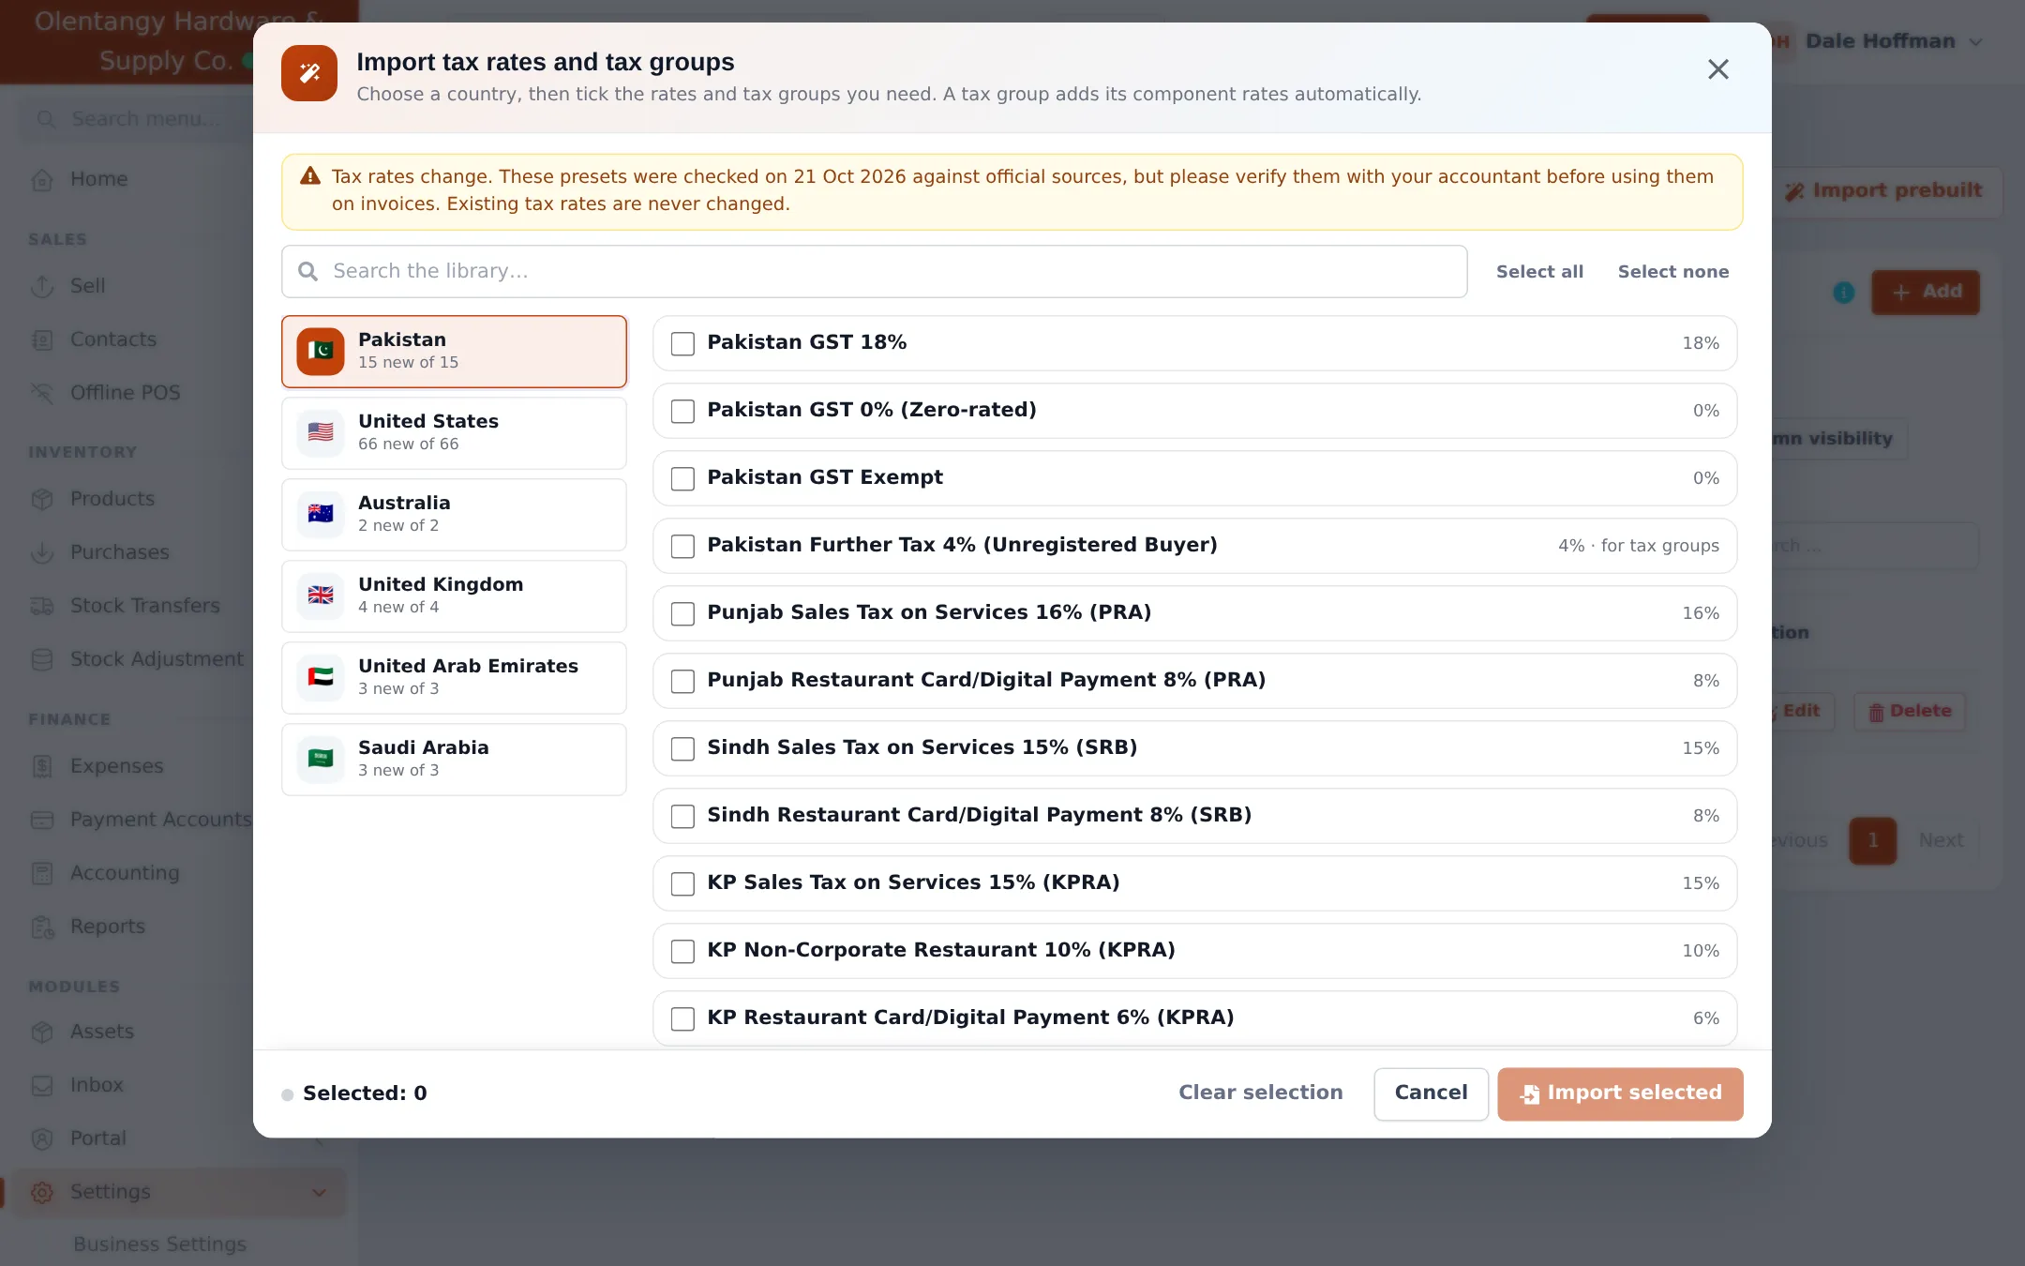Tick the Pakistan GST Exempt checkbox
The width and height of the screenshot is (2025, 1266).
pyautogui.click(x=682, y=478)
